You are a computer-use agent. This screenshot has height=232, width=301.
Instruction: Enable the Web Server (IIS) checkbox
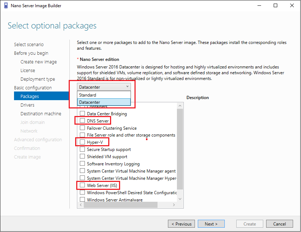(x=82, y=185)
